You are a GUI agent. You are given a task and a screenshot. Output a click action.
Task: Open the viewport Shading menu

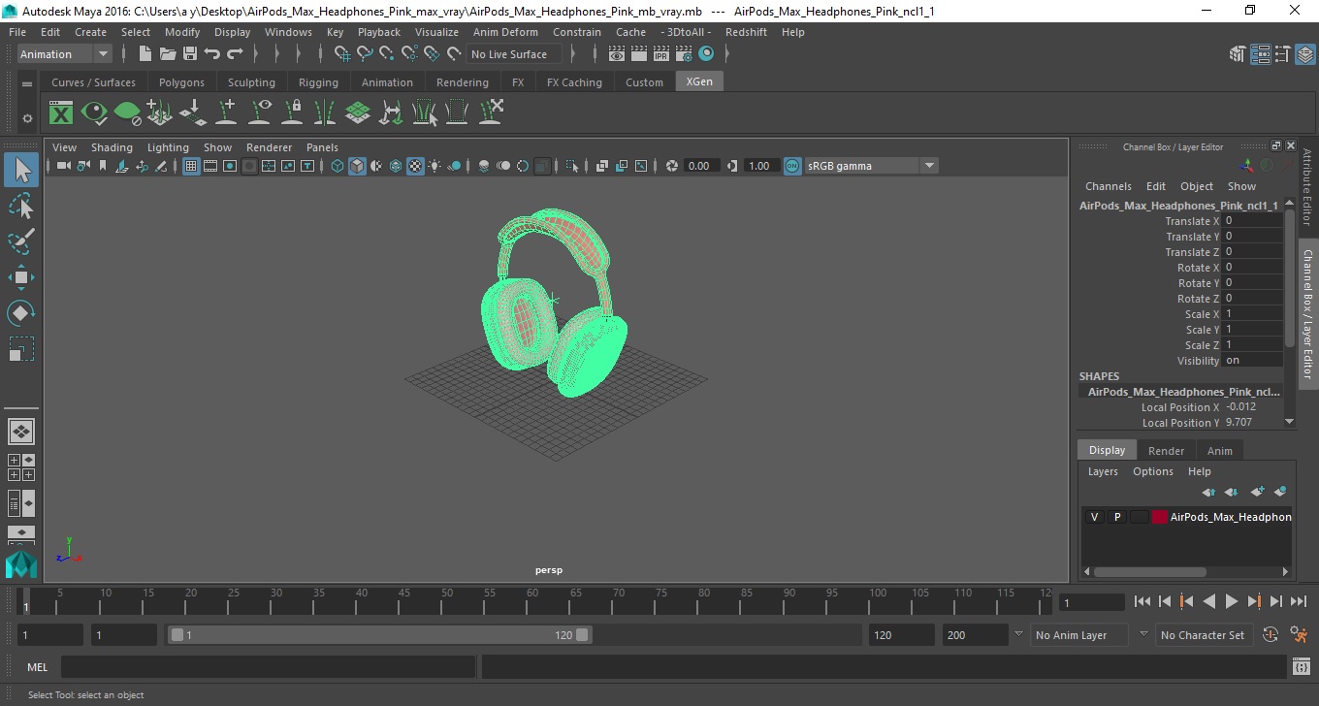coord(112,147)
